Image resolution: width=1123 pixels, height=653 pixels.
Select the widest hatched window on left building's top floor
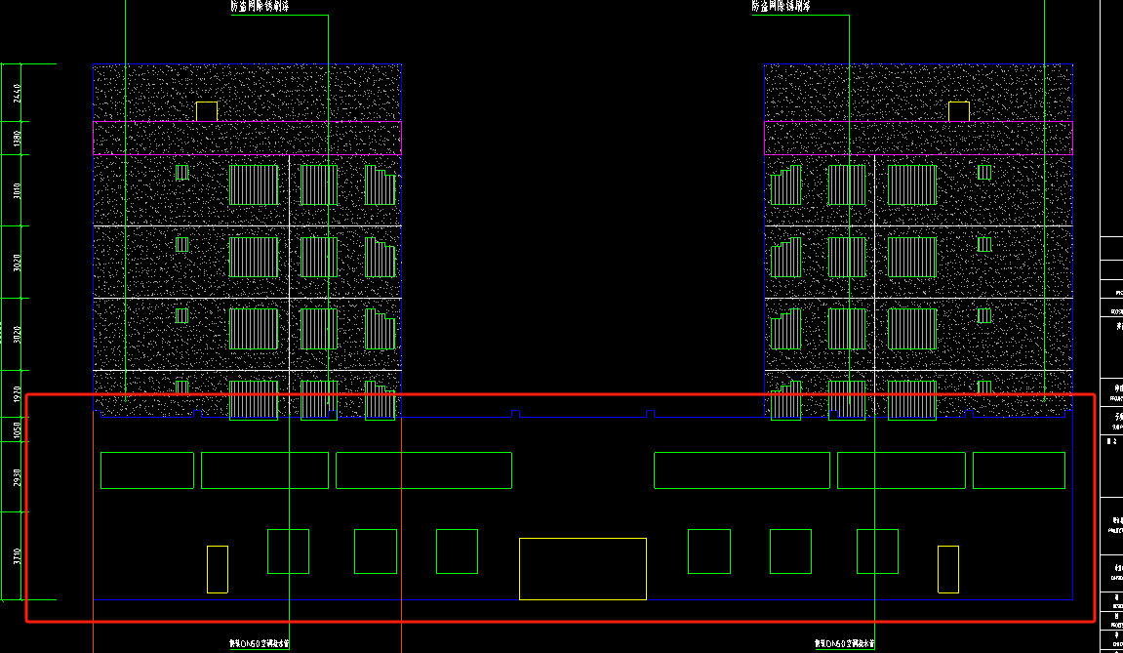pos(254,184)
